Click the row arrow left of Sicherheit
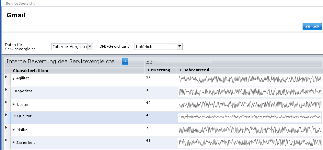 point(6,140)
